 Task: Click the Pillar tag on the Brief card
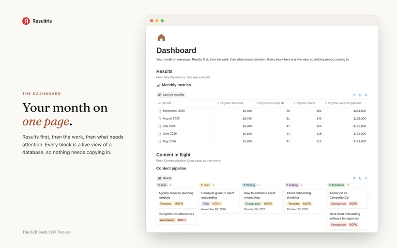[x=206, y=203]
